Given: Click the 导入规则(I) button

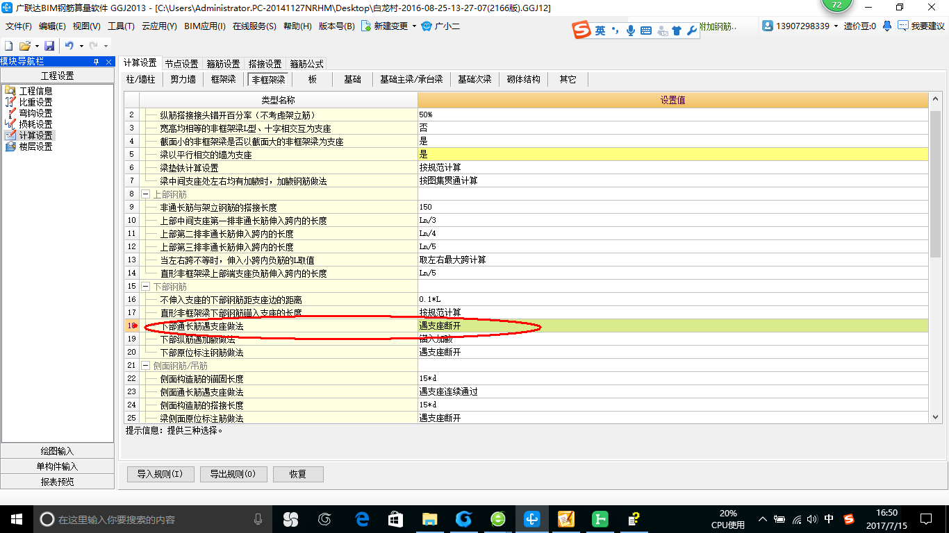Looking at the screenshot, I should pyautogui.click(x=160, y=474).
